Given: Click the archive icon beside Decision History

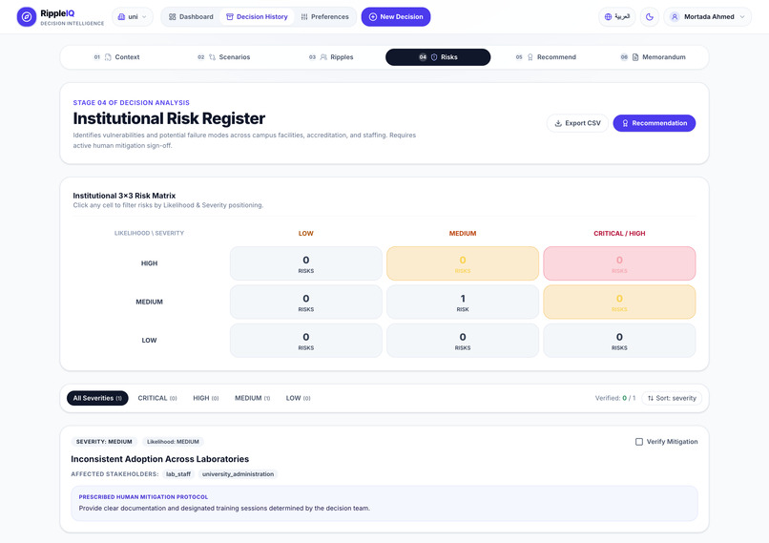Looking at the screenshot, I should [230, 16].
